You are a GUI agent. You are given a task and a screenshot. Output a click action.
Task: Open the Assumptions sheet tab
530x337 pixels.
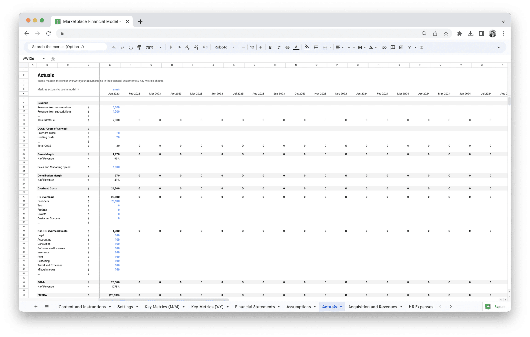[298, 306]
